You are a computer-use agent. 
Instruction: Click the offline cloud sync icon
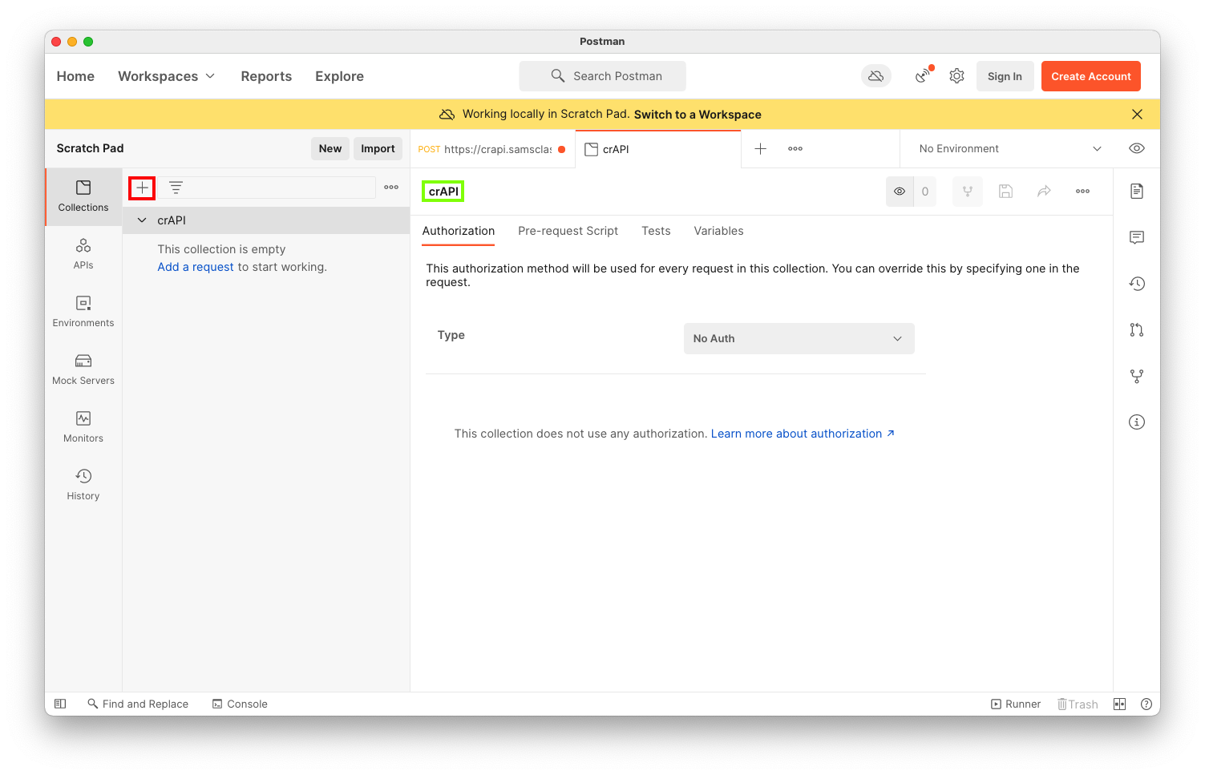tap(876, 76)
